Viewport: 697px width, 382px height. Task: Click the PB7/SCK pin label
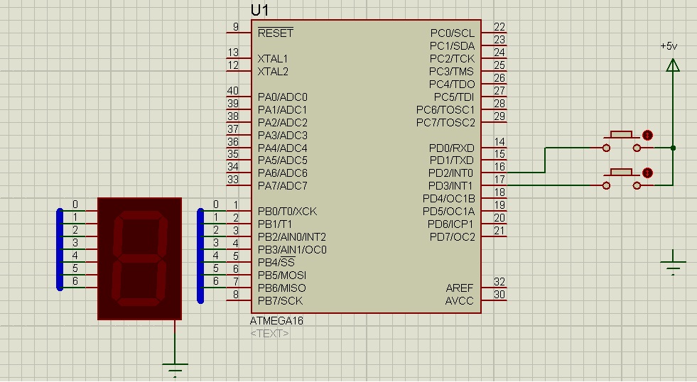tap(280, 301)
